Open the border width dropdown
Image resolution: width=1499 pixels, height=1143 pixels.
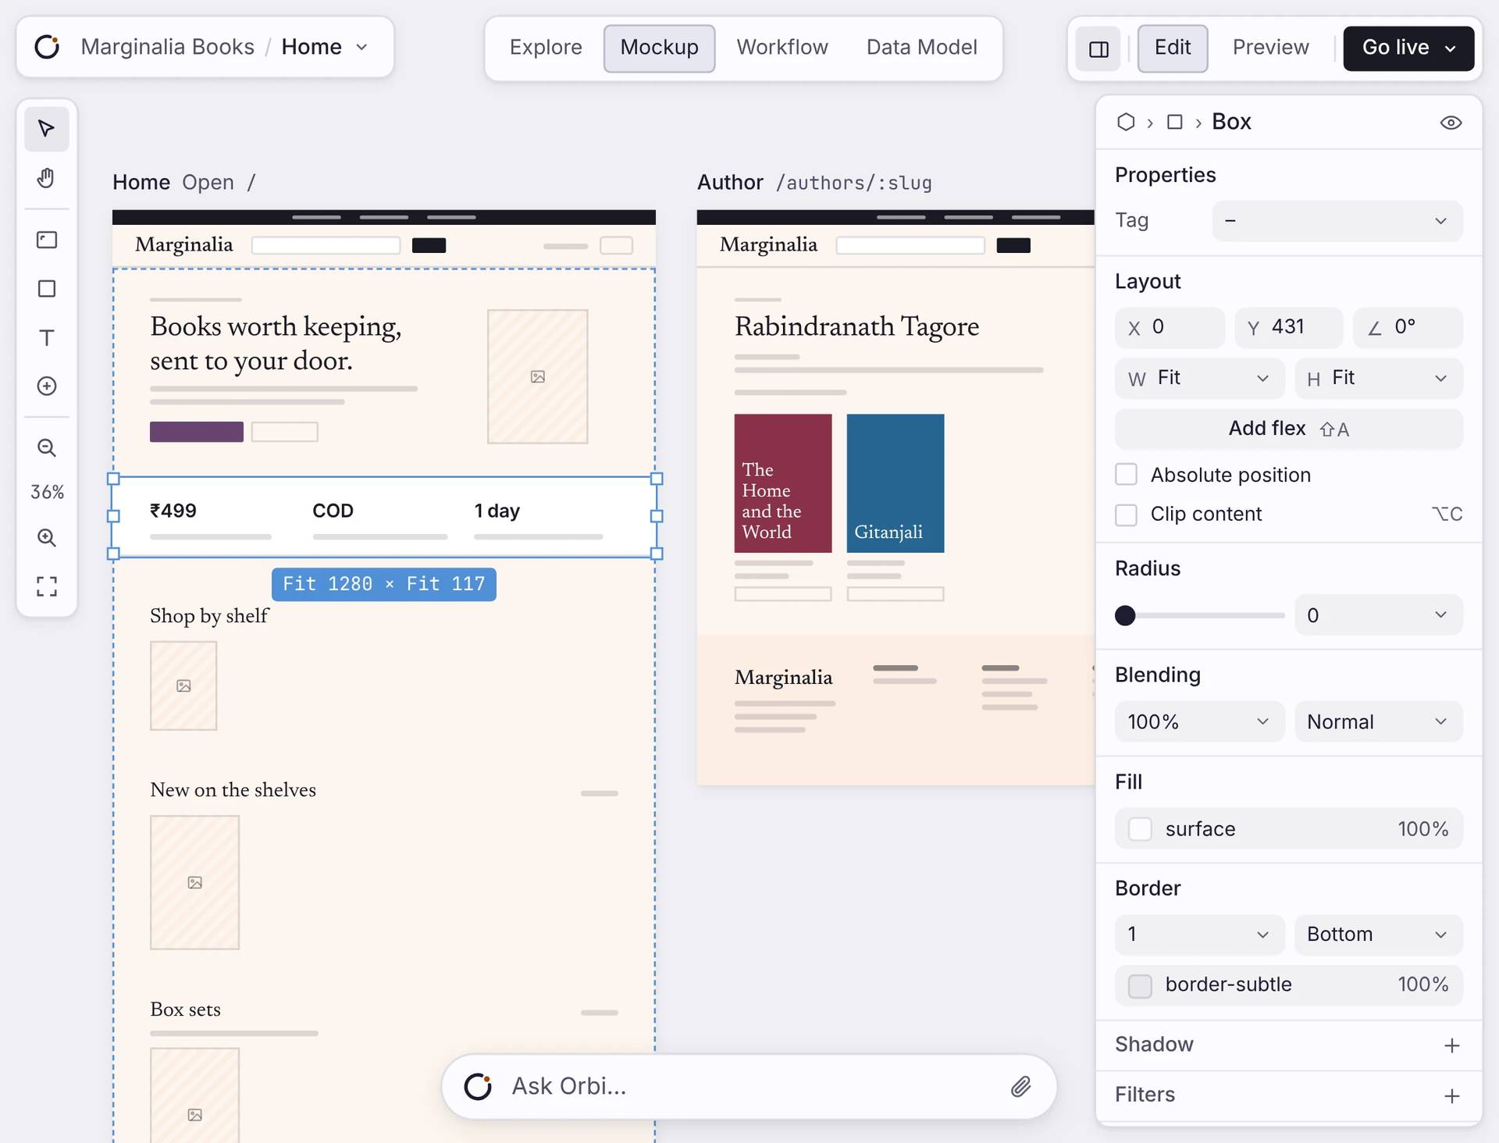click(x=1199, y=935)
